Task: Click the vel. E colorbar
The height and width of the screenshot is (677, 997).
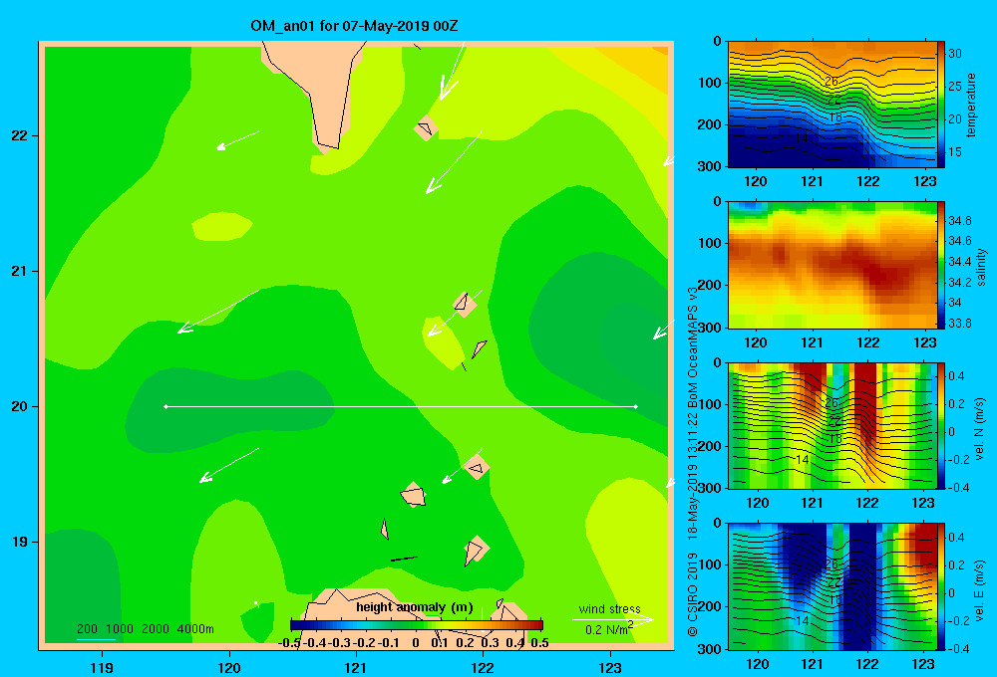Action: click(x=941, y=586)
